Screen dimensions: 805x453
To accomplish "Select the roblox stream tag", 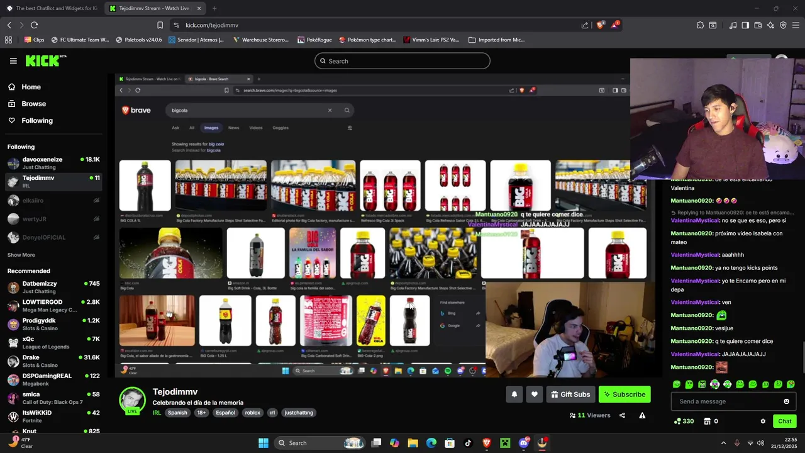I will (252, 413).
